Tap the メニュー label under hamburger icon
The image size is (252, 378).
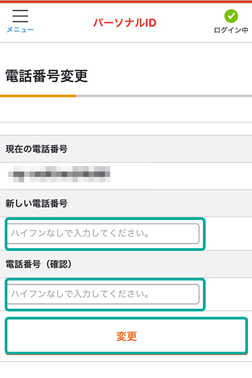point(20,30)
